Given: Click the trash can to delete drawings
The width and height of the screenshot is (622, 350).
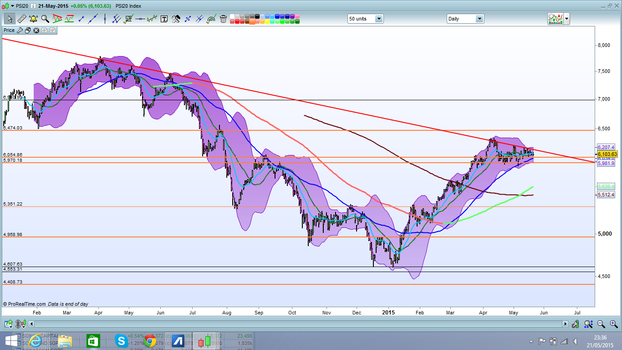Looking at the screenshot, I should pos(223,19).
